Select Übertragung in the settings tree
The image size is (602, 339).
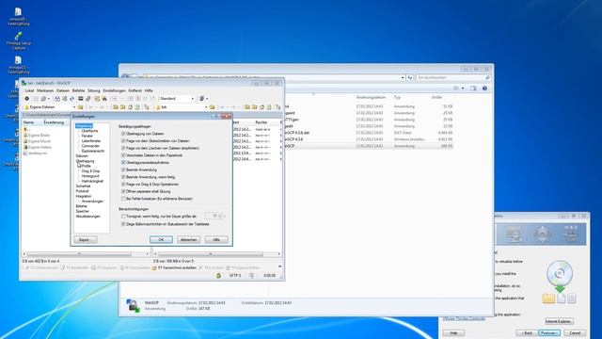85,161
